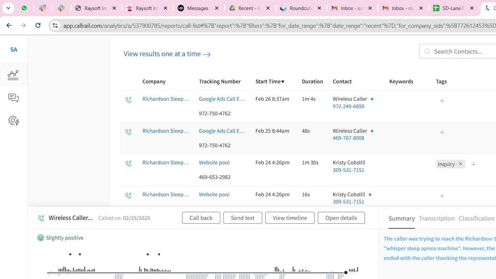Add another tag beside the Inquiry tag
The width and height of the screenshot is (496, 279).
[x=473, y=164]
